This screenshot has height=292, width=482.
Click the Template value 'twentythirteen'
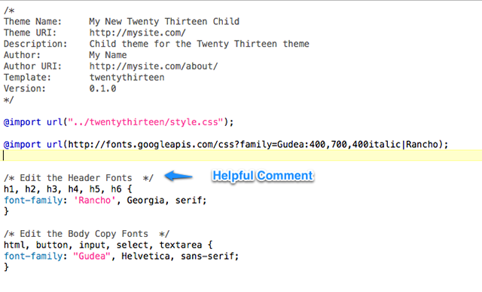pyautogui.click(x=127, y=77)
